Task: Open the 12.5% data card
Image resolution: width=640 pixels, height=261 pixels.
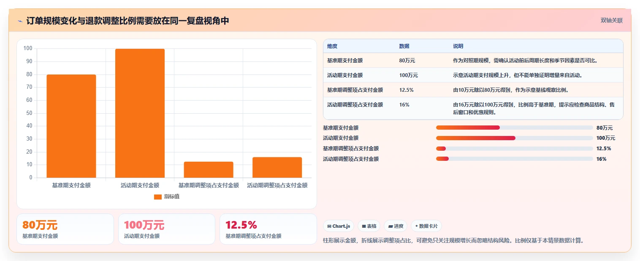Action: point(268,229)
